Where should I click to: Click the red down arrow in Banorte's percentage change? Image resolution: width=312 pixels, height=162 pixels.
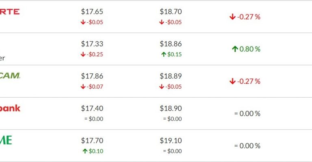pos(232,17)
